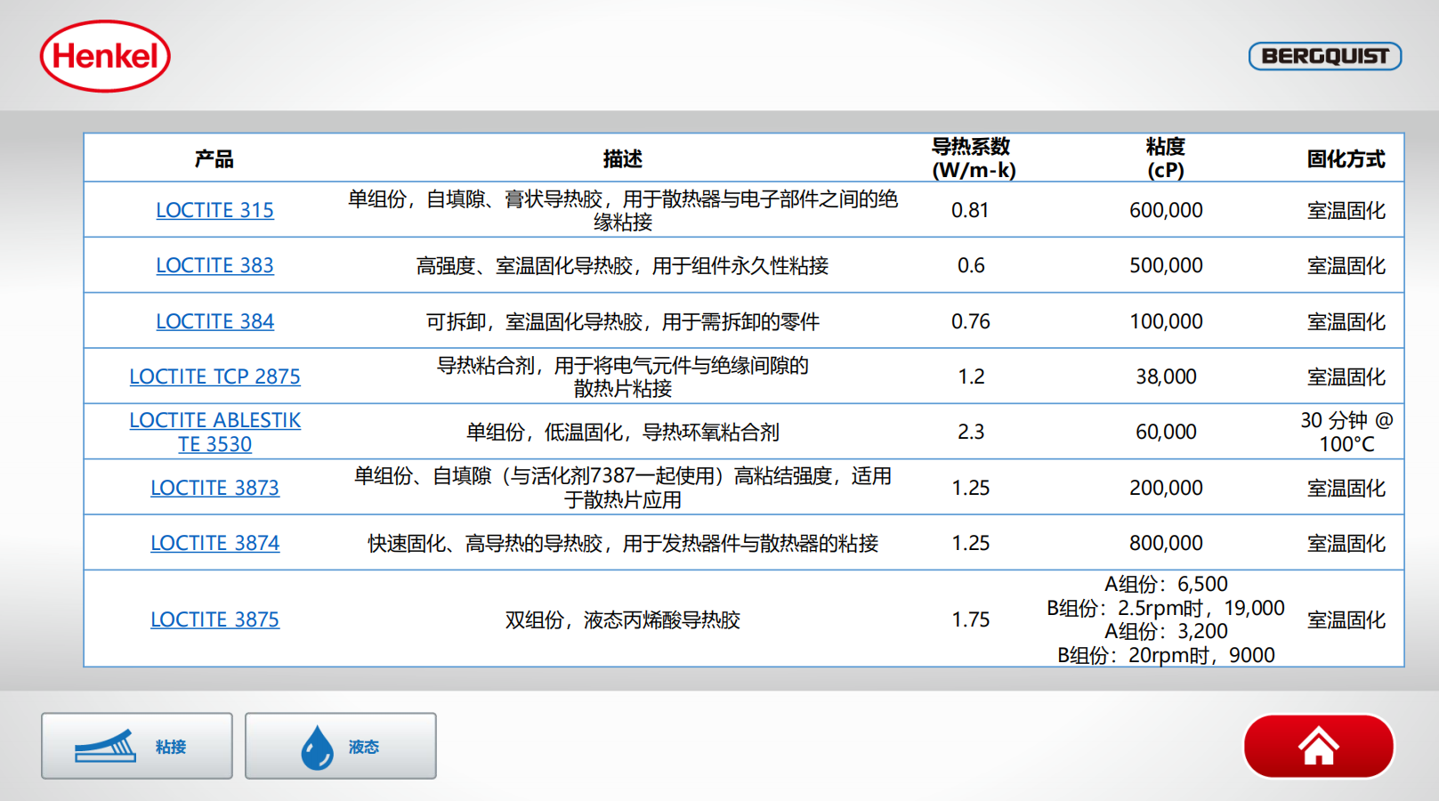Click the 描述 column header
This screenshot has height=801, width=1439.
(622, 159)
